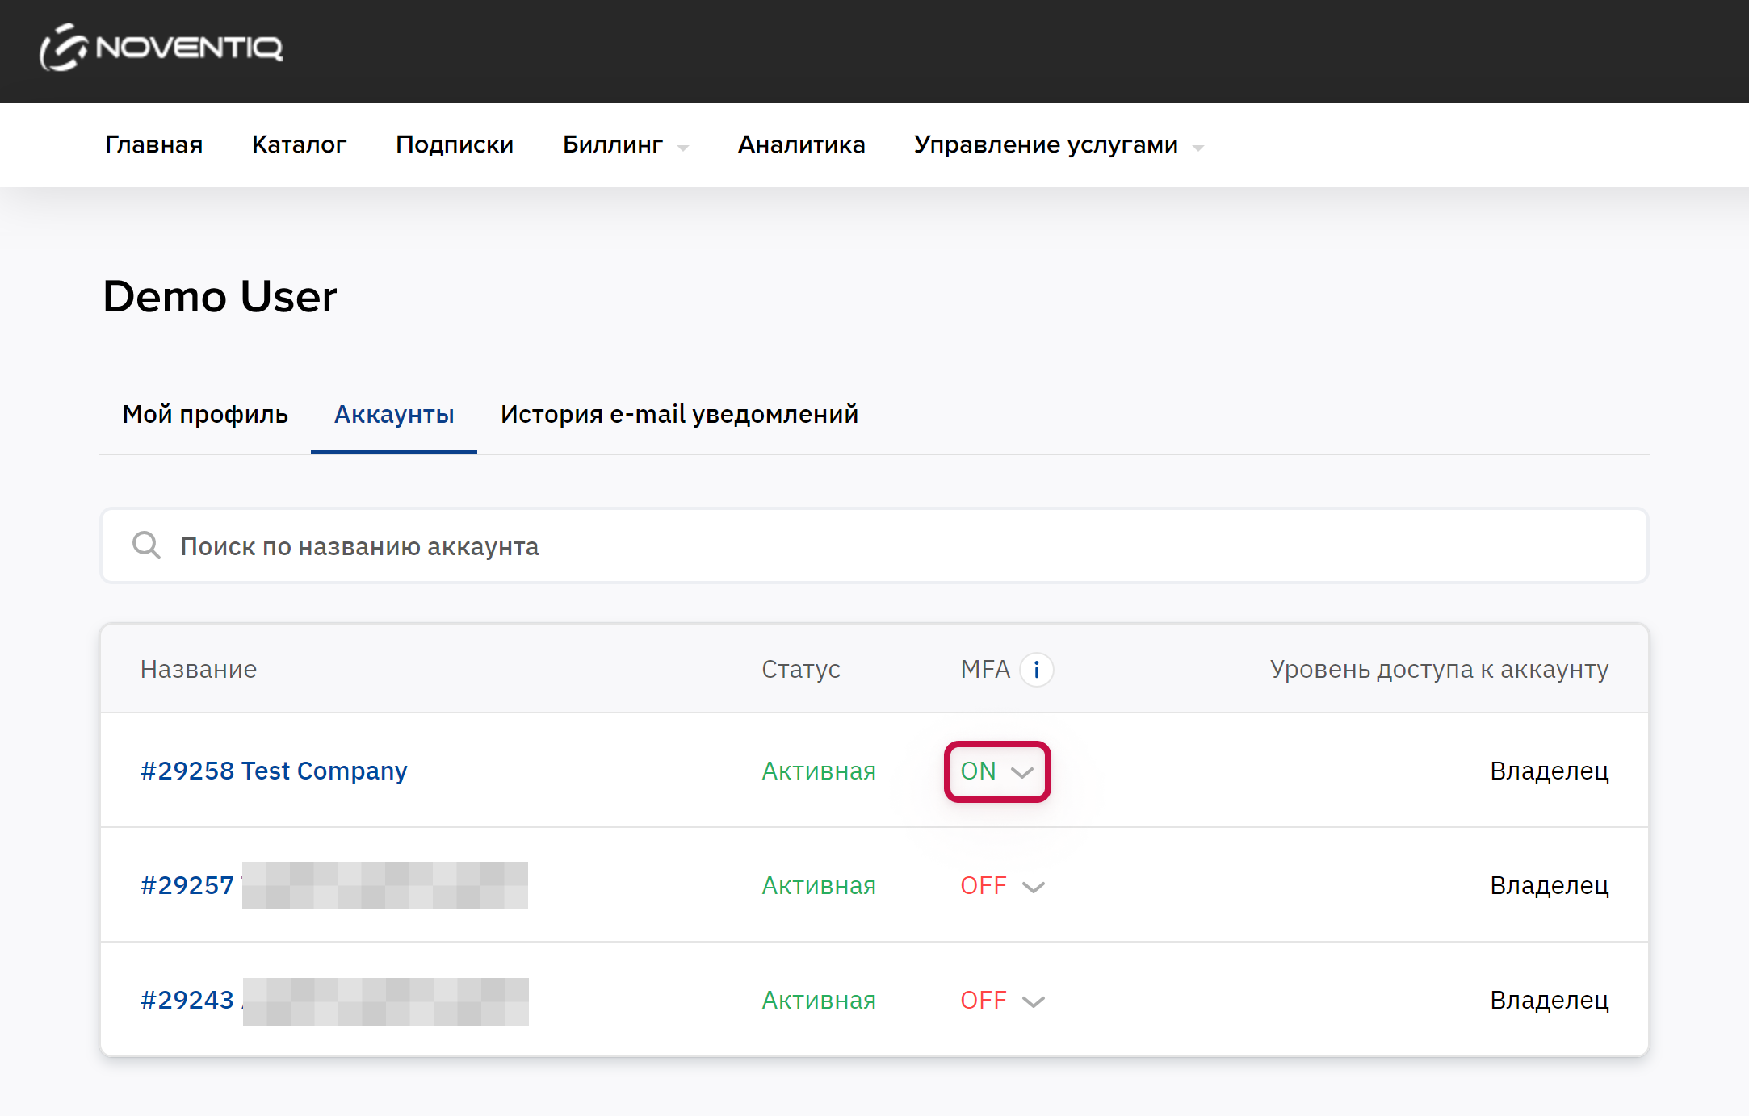The image size is (1749, 1116).
Task: Open the Подписки section
Action: click(x=454, y=144)
